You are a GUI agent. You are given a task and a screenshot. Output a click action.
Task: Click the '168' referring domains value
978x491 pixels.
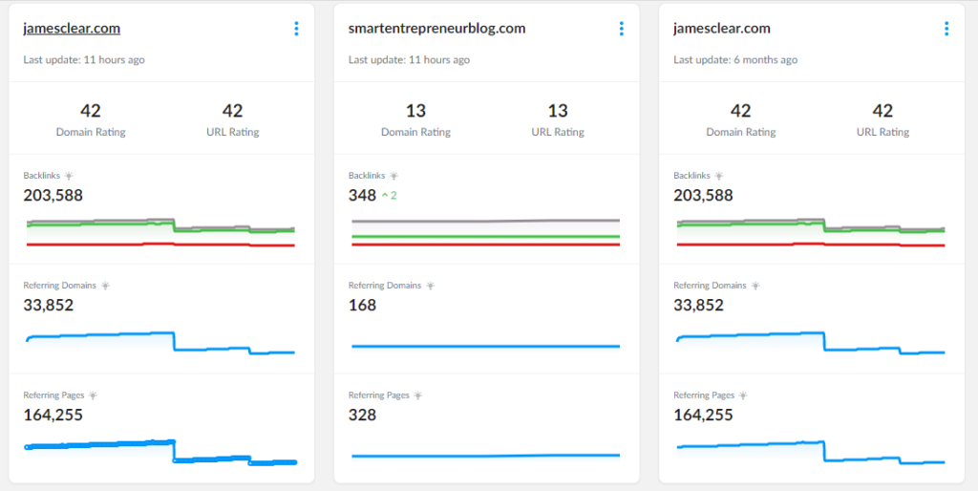pyautogui.click(x=362, y=305)
